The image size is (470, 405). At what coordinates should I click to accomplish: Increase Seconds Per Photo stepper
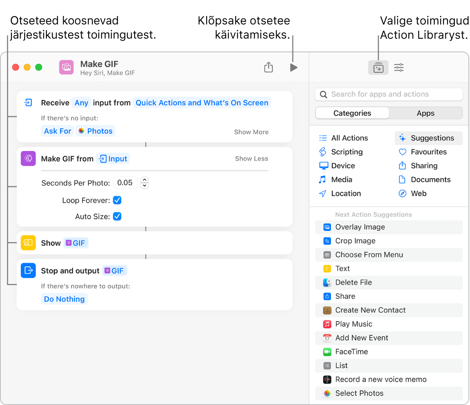144,180
